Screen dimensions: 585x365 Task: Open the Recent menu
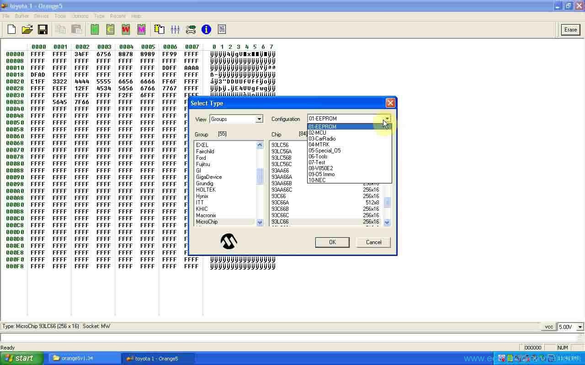[x=118, y=16]
